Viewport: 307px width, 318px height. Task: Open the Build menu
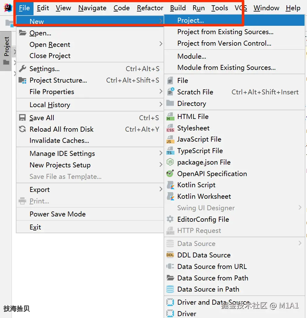[178, 8]
